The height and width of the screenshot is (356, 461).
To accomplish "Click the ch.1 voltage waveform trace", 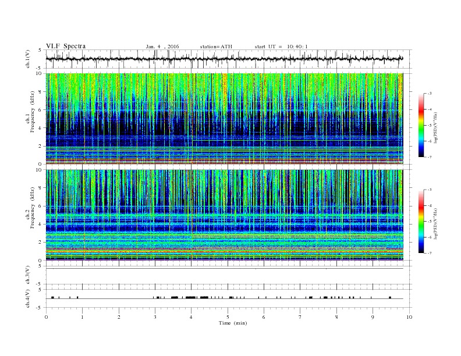I will click(x=224, y=59).
